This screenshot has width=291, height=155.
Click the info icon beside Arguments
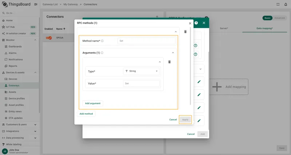(x=102, y=53)
